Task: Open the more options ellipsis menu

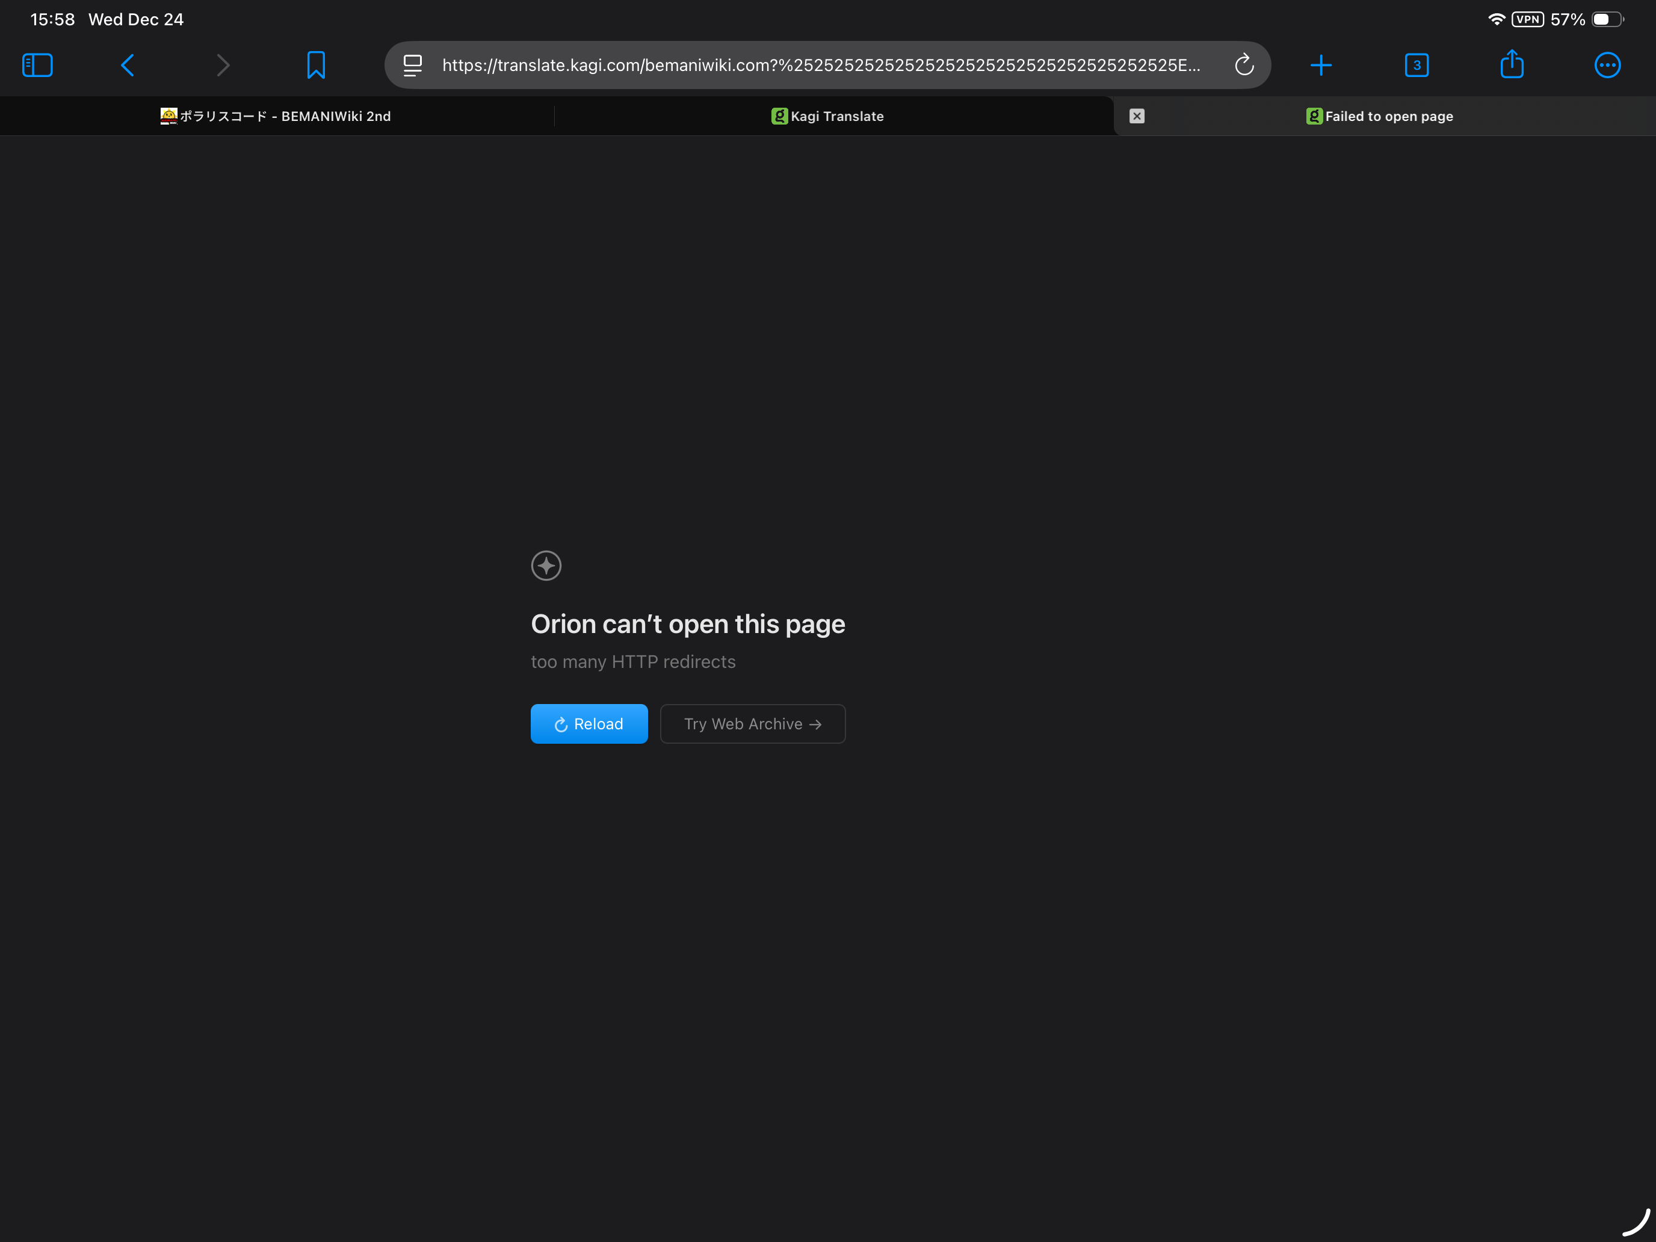Action: [1607, 65]
